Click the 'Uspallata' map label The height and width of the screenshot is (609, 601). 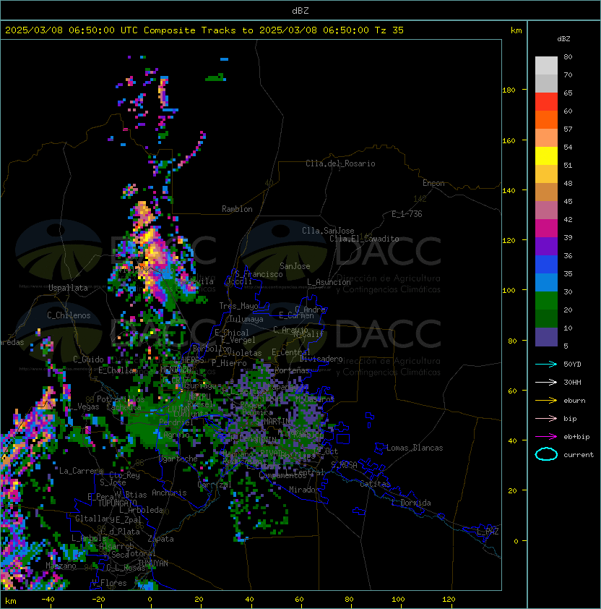coord(68,288)
